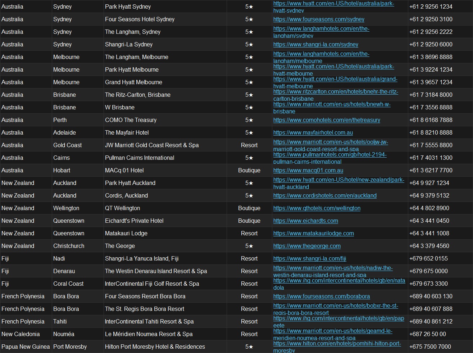The image size is (473, 353).
Task: Click the MACq 01 Hotel cell
Action: (x=165, y=170)
